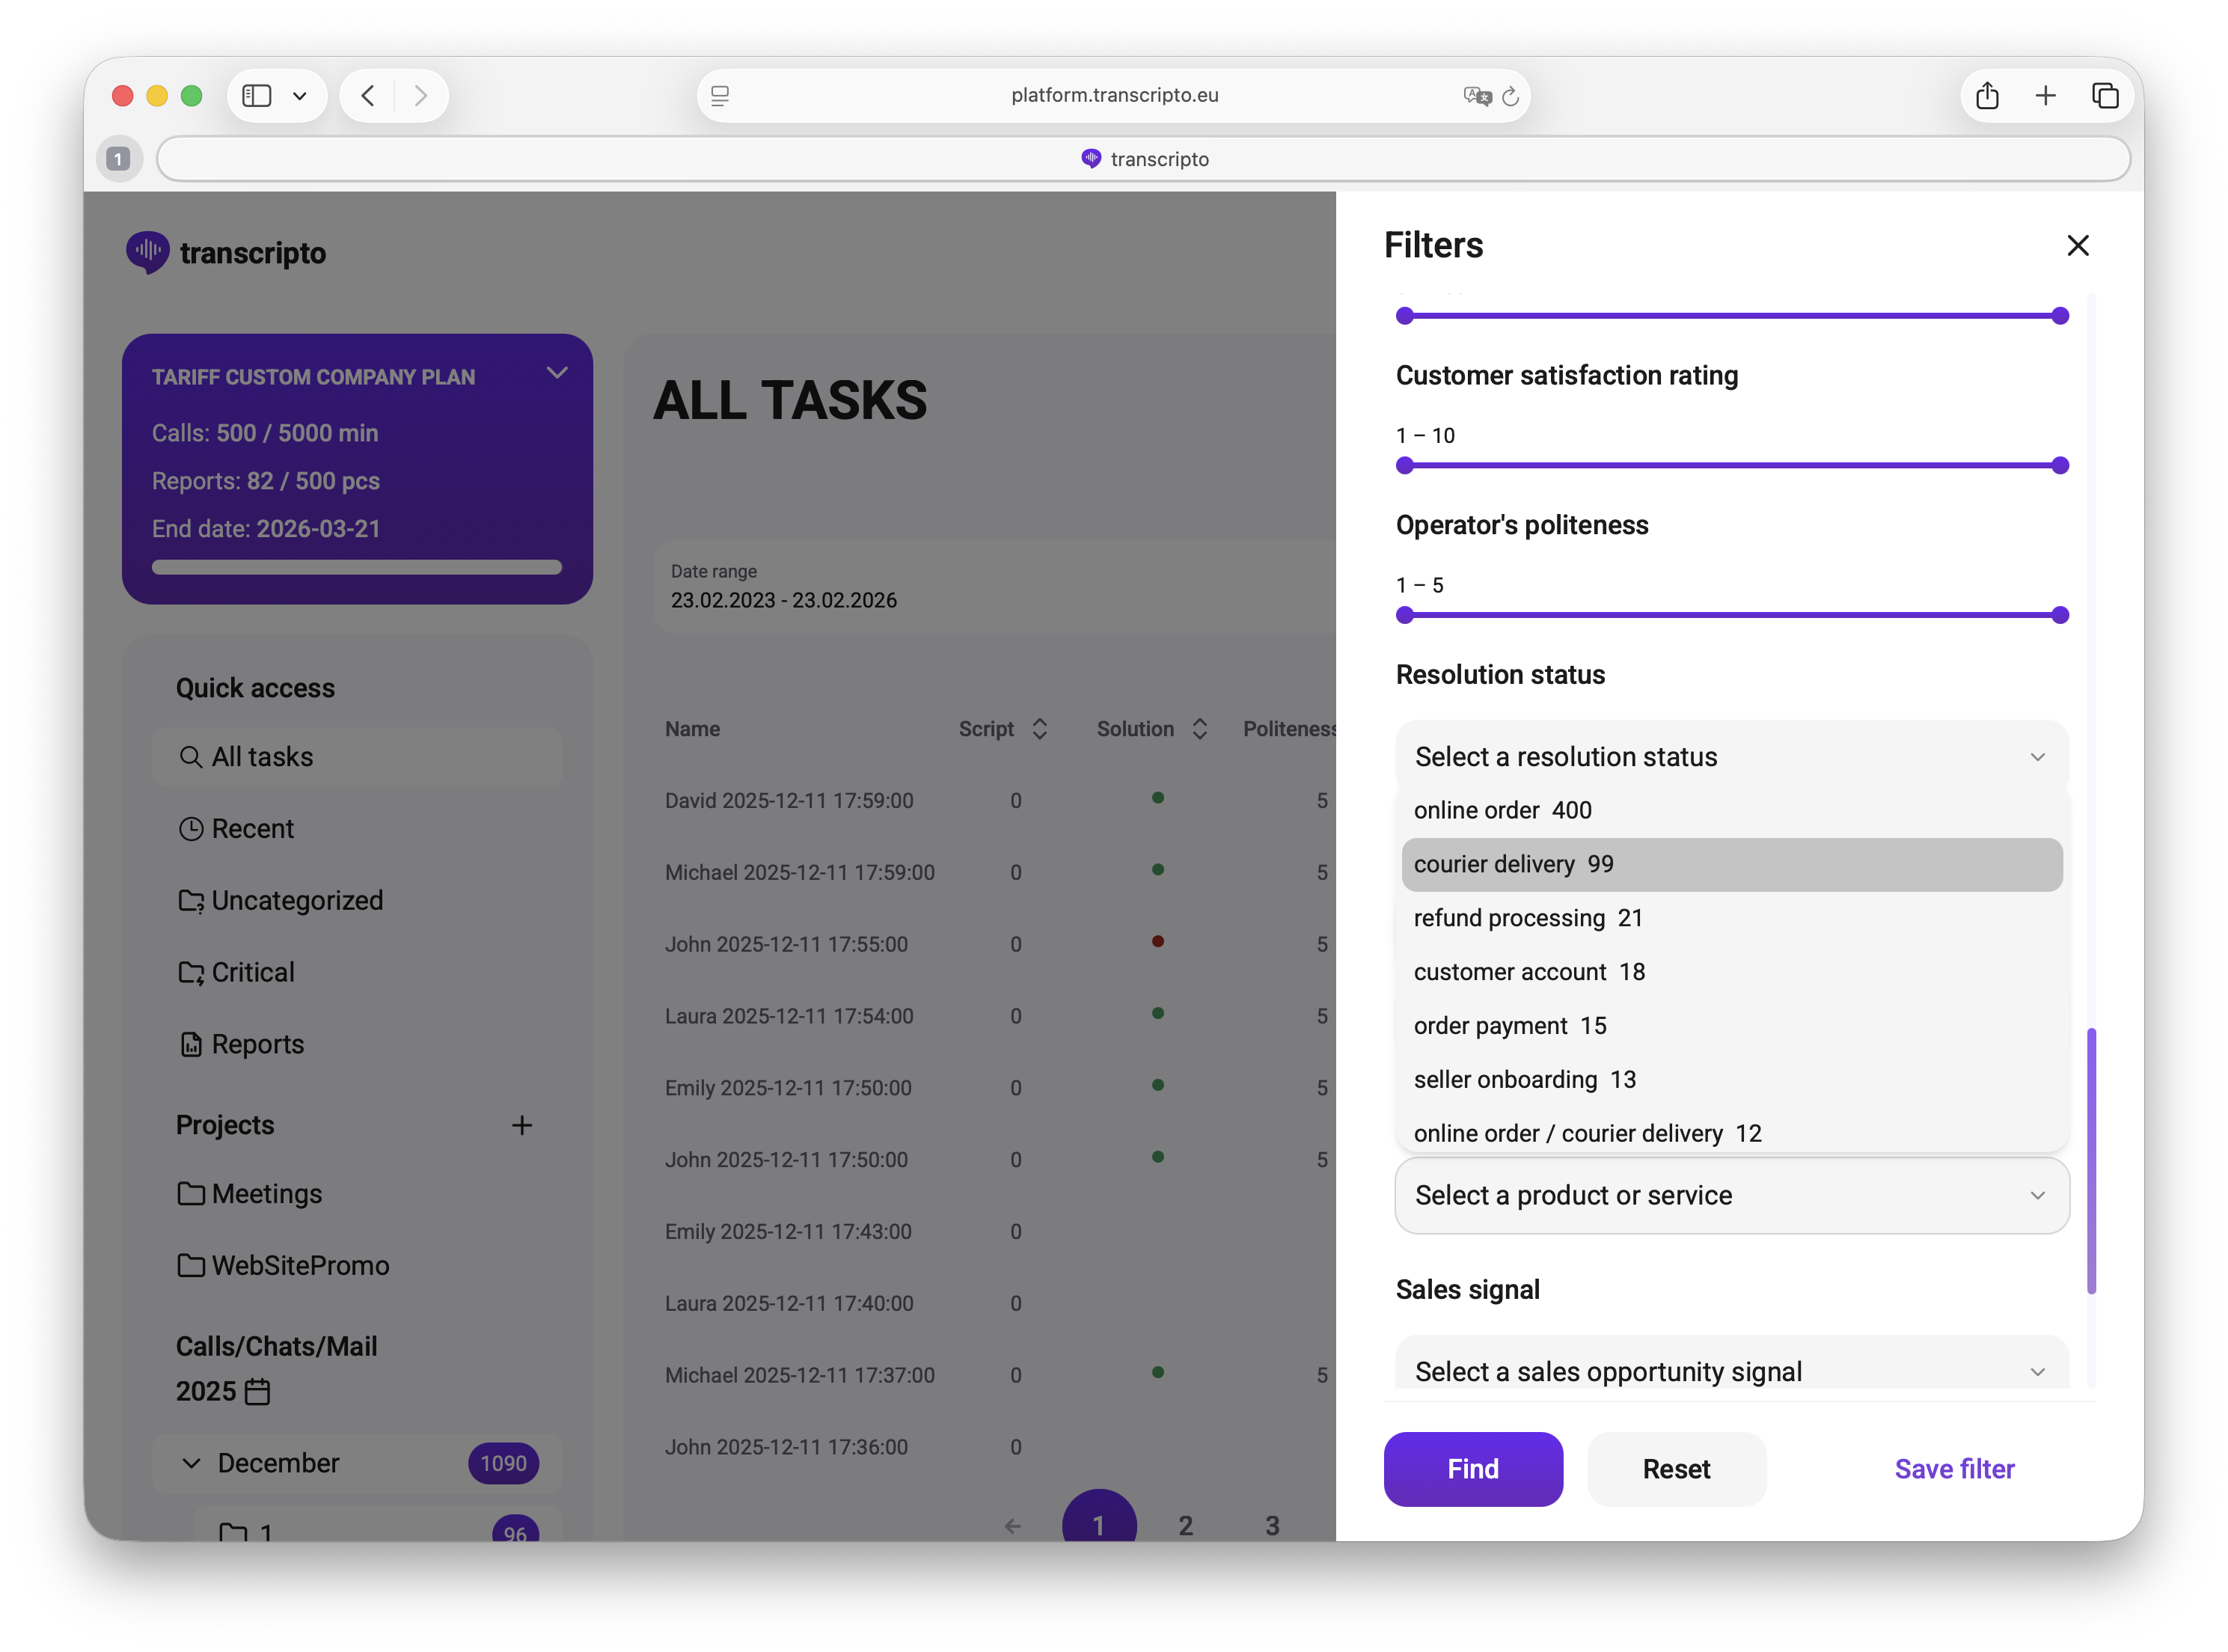The height and width of the screenshot is (1652, 2228).
Task: Select courier delivery 99 option
Action: [x=1731, y=864]
